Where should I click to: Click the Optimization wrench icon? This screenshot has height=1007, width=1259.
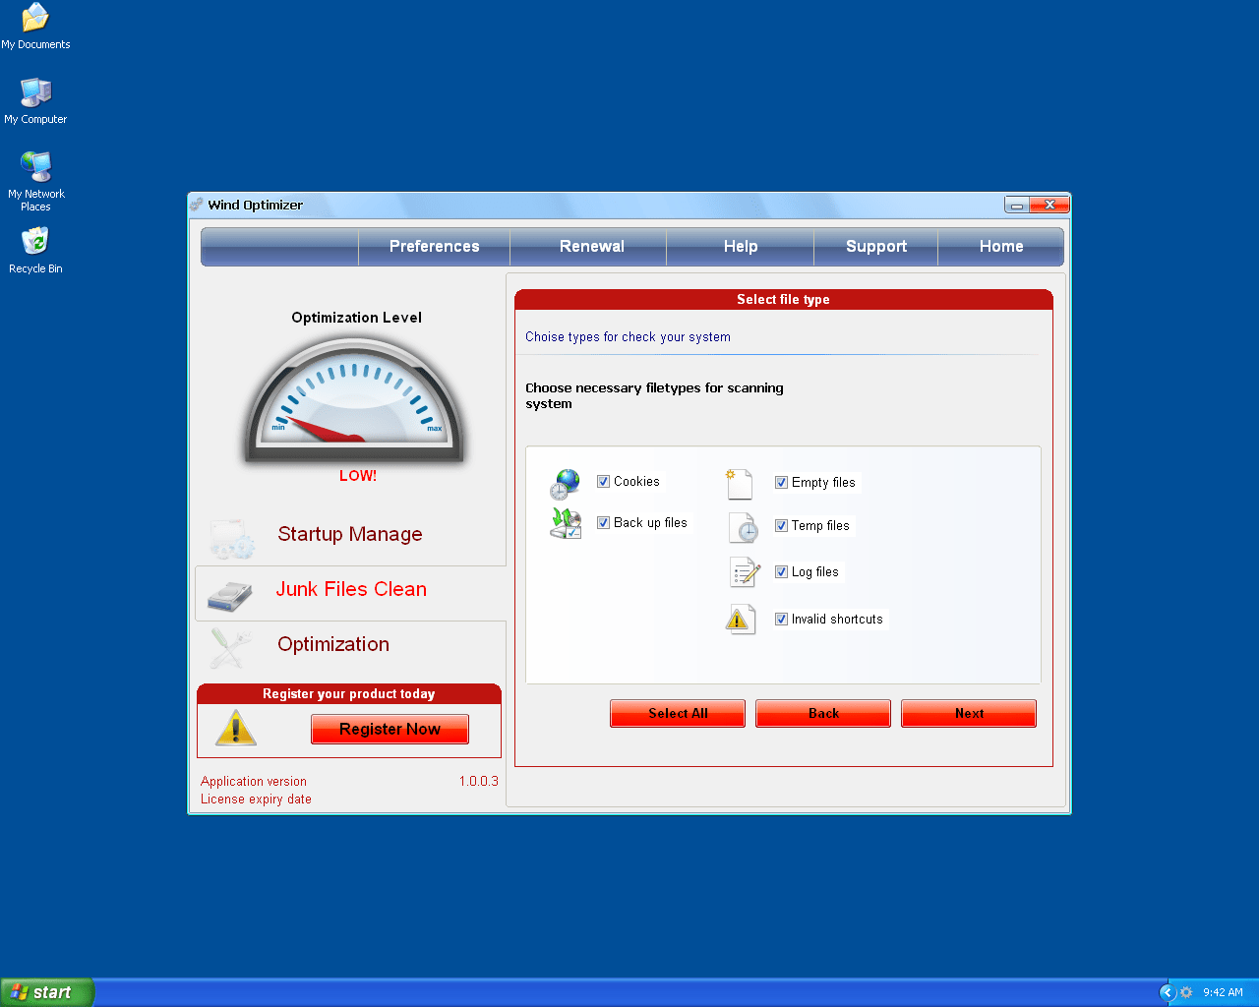228,648
